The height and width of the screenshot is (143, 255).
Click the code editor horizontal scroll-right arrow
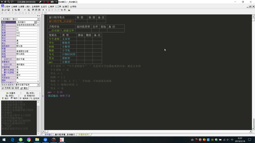(250, 131)
